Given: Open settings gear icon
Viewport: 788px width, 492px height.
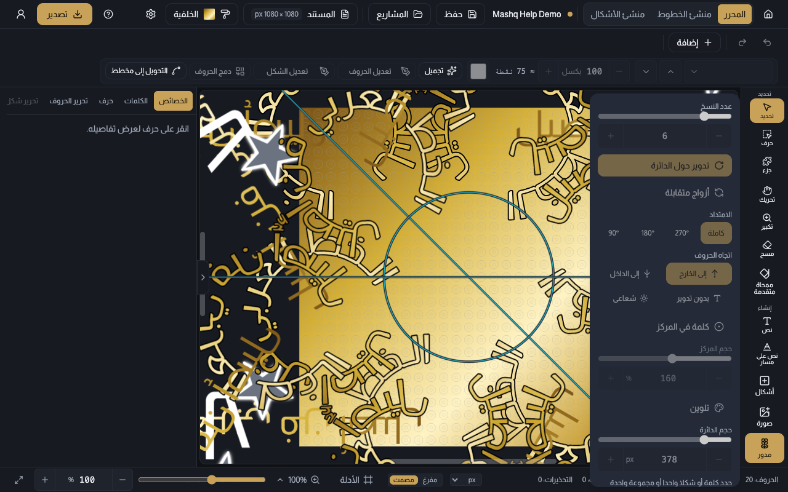Looking at the screenshot, I should tap(151, 14).
